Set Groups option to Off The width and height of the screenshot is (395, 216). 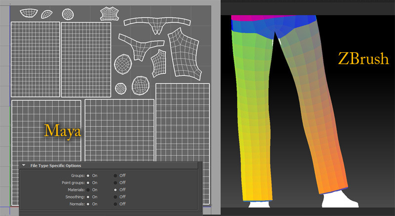[x=115, y=176]
